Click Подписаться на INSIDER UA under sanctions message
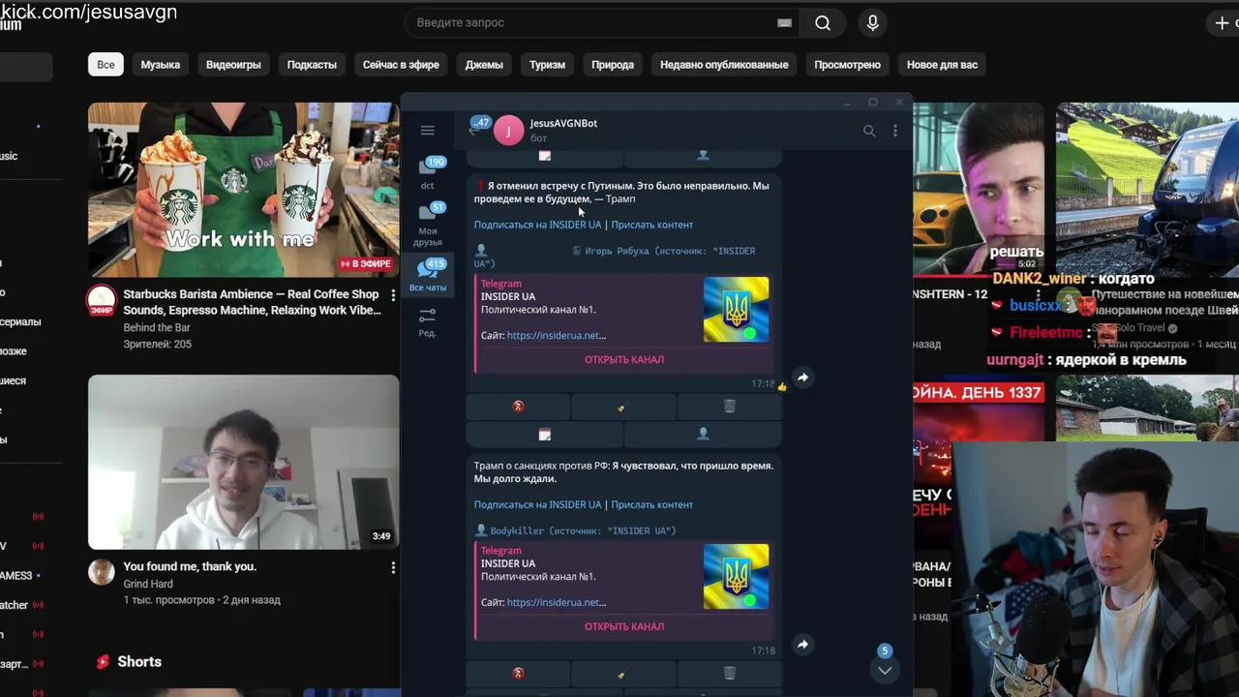Viewport: 1239px width, 697px height. click(537, 504)
